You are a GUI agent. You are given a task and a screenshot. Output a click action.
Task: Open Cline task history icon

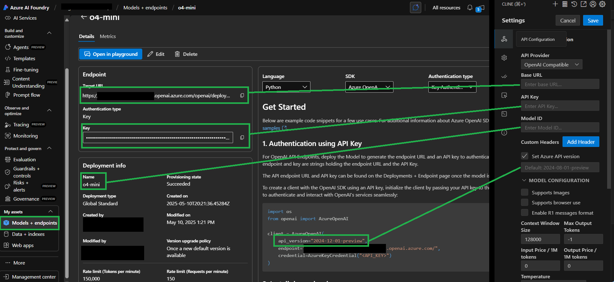click(x=574, y=4)
